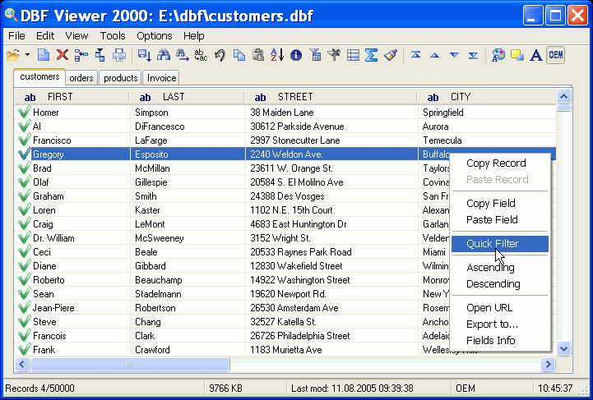
Task: Click the STREET column header
Action: point(331,97)
